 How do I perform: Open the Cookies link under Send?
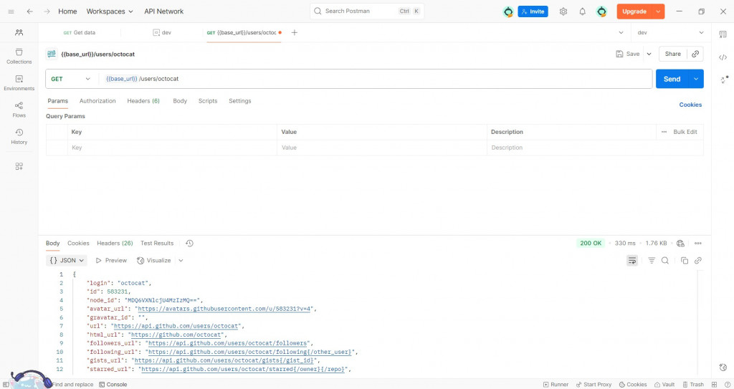coord(690,105)
